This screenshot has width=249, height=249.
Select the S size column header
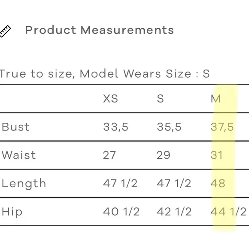[160, 99]
